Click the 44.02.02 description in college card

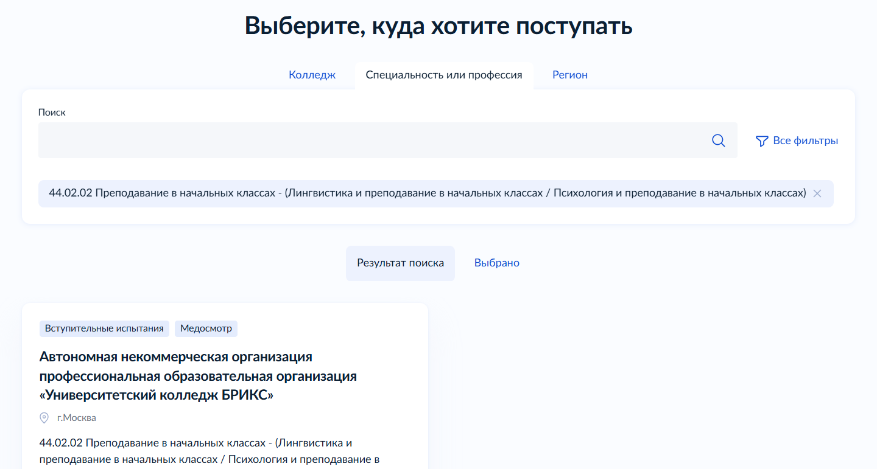(x=210, y=451)
